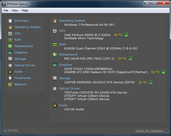Select Graphics in the sidebar
Screen dimensions: 171x136
21,52
